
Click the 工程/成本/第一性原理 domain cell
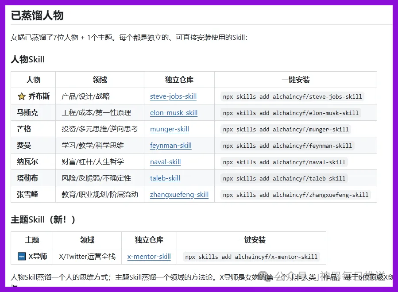coord(100,112)
